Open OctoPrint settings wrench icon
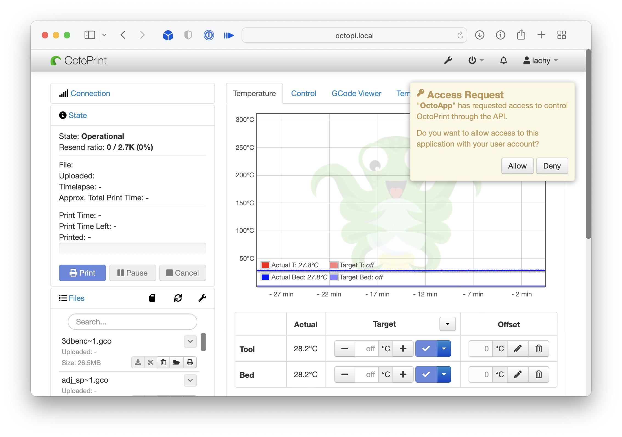 (x=448, y=60)
